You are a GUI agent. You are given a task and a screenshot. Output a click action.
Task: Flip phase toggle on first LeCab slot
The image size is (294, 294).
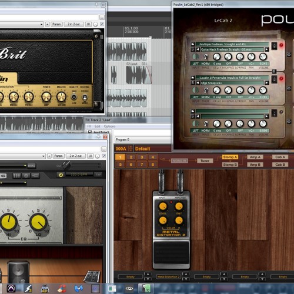point(206,57)
